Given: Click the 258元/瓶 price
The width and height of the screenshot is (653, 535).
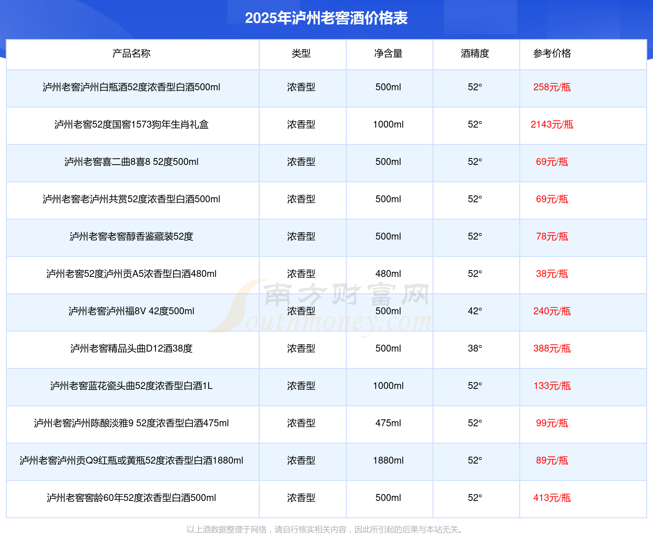Looking at the screenshot, I should [552, 87].
